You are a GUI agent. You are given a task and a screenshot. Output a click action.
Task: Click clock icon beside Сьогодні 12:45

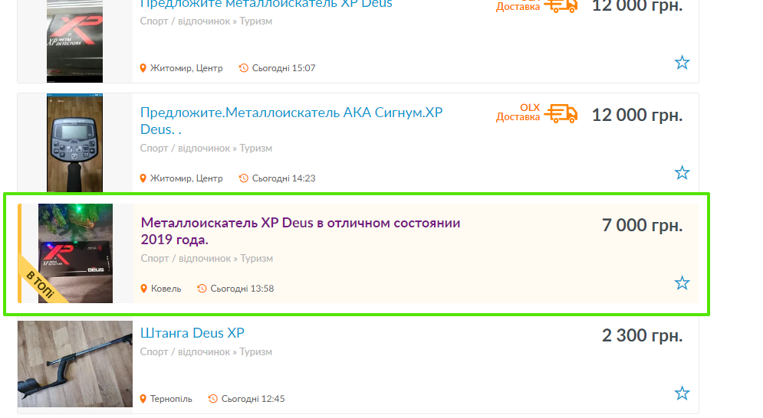(212, 399)
